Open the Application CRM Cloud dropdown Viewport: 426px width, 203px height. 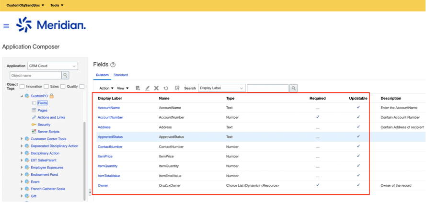click(x=52, y=66)
